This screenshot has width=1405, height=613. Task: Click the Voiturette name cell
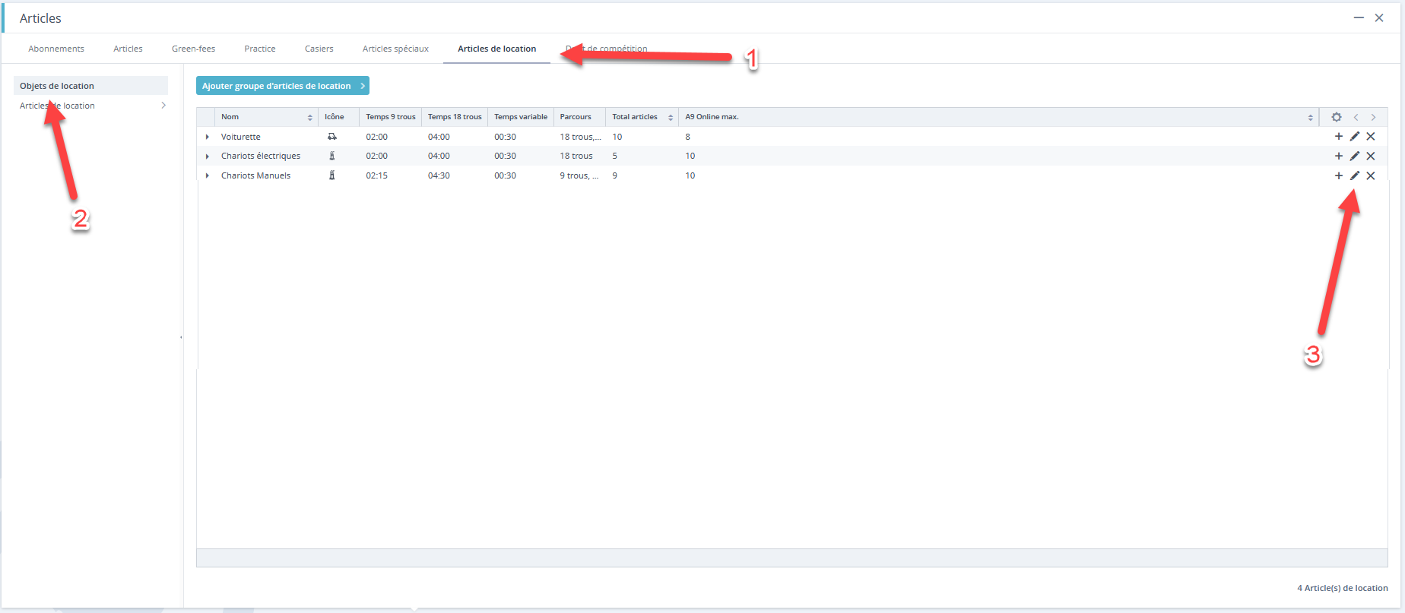[241, 137]
